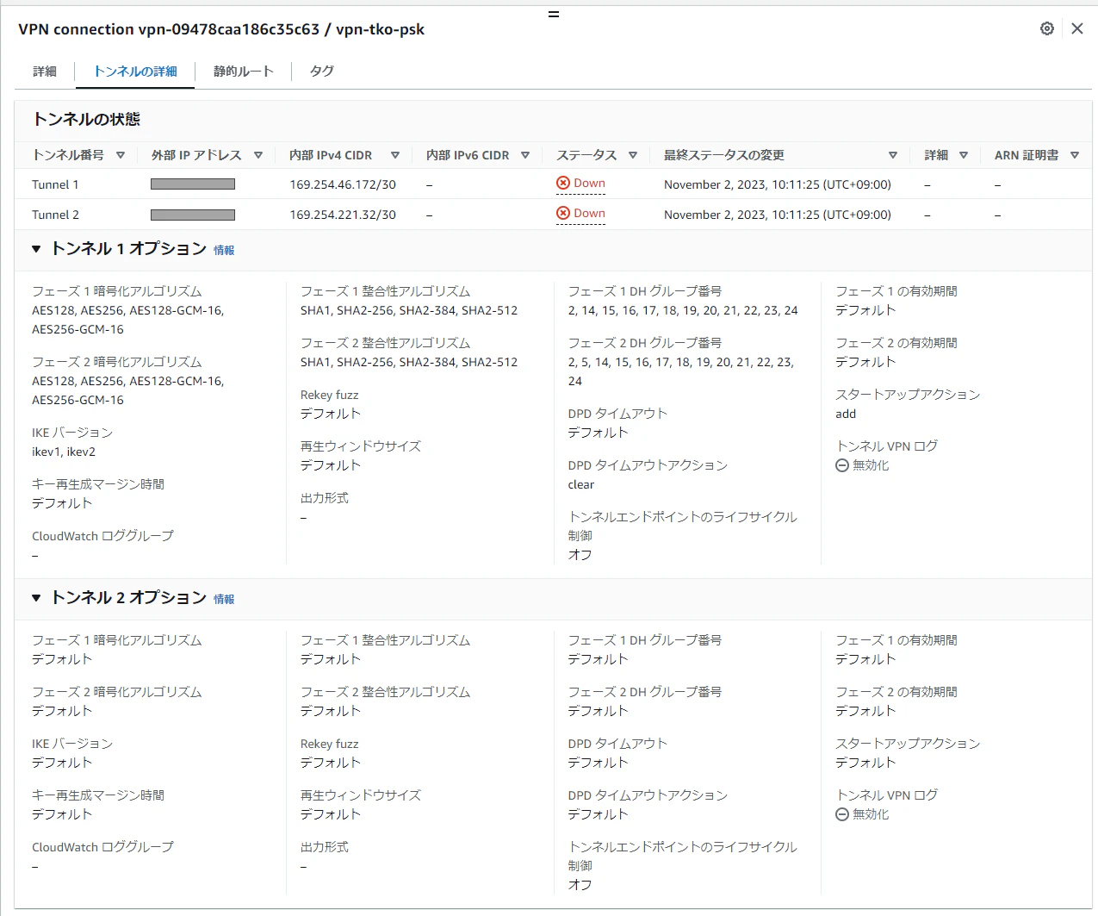
Task: Sort by トンネル番号 column arrow
Action: click(x=121, y=155)
